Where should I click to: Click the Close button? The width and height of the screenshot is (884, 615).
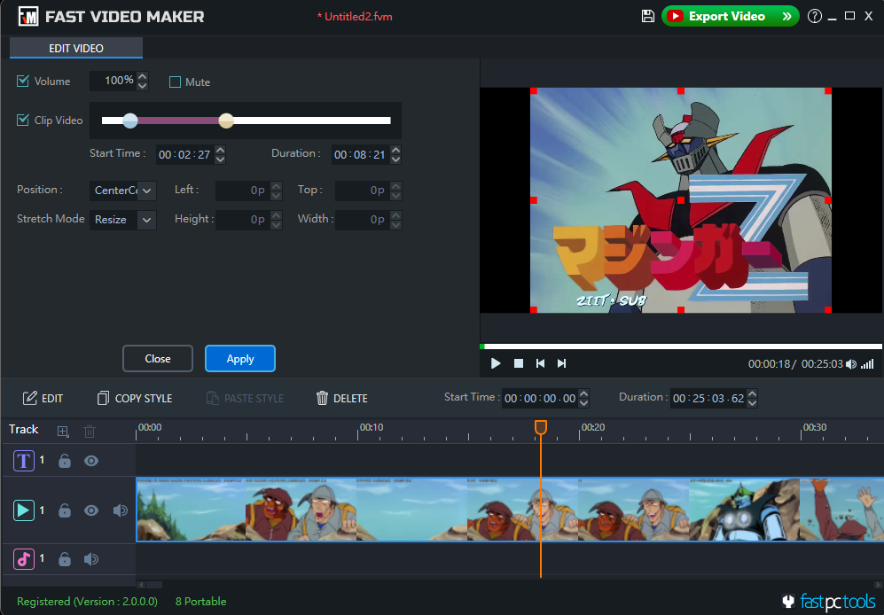tap(158, 359)
